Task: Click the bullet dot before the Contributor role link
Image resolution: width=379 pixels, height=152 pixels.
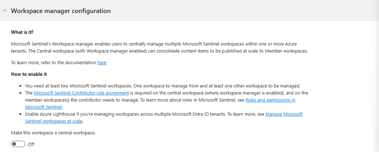Action: click(x=21, y=93)
